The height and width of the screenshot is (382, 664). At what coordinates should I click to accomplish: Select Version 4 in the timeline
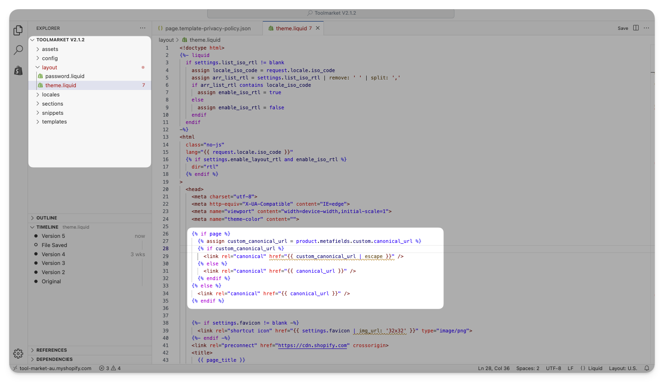53,254
